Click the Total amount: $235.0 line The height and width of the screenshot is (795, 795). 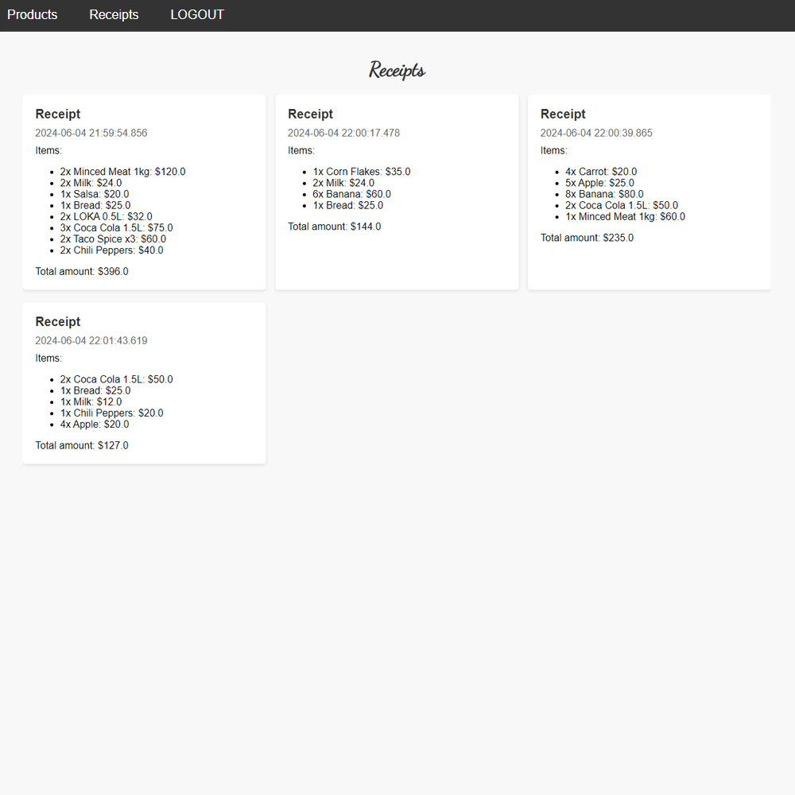point(587,238)
